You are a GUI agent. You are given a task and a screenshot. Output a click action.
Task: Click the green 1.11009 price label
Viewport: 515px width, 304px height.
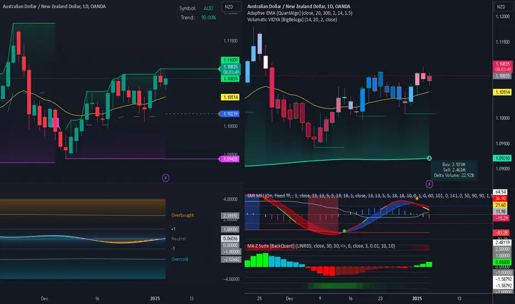(230, 60)
